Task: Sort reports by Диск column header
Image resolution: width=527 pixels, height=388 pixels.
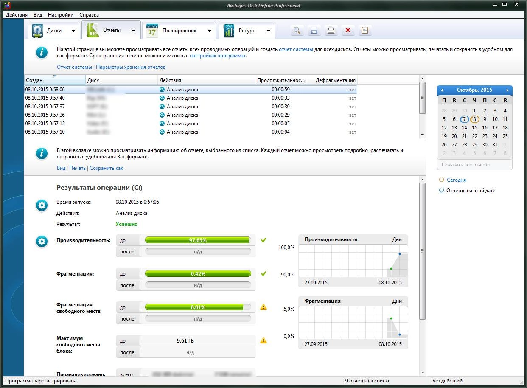Action: (122, 80)
